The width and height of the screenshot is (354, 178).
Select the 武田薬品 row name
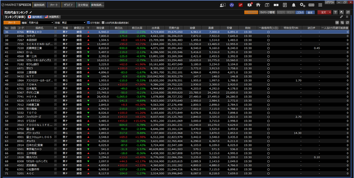pyautogui.click(x=32, y=165)
